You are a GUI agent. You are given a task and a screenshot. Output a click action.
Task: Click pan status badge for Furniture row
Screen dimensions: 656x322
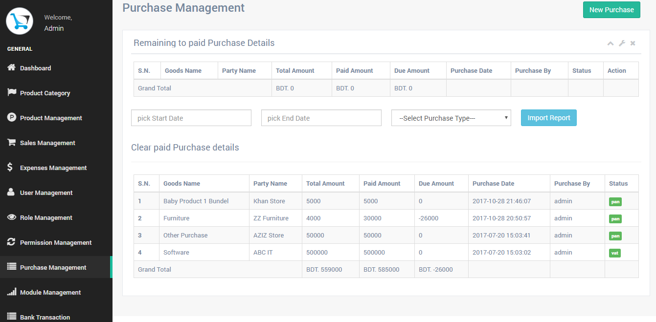coord(615,218)
